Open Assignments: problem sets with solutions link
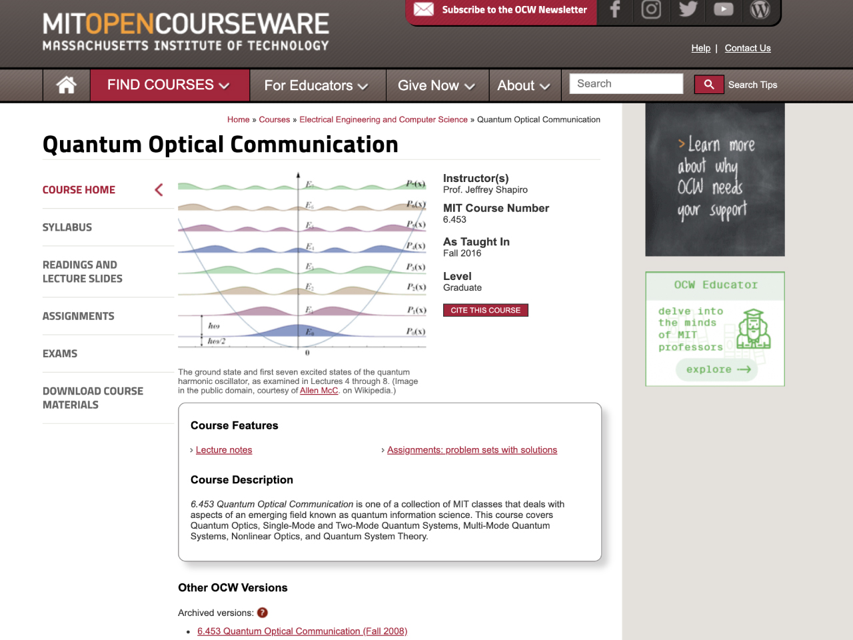Viewport: 853px width, 640px height. [x=472, y=450]
